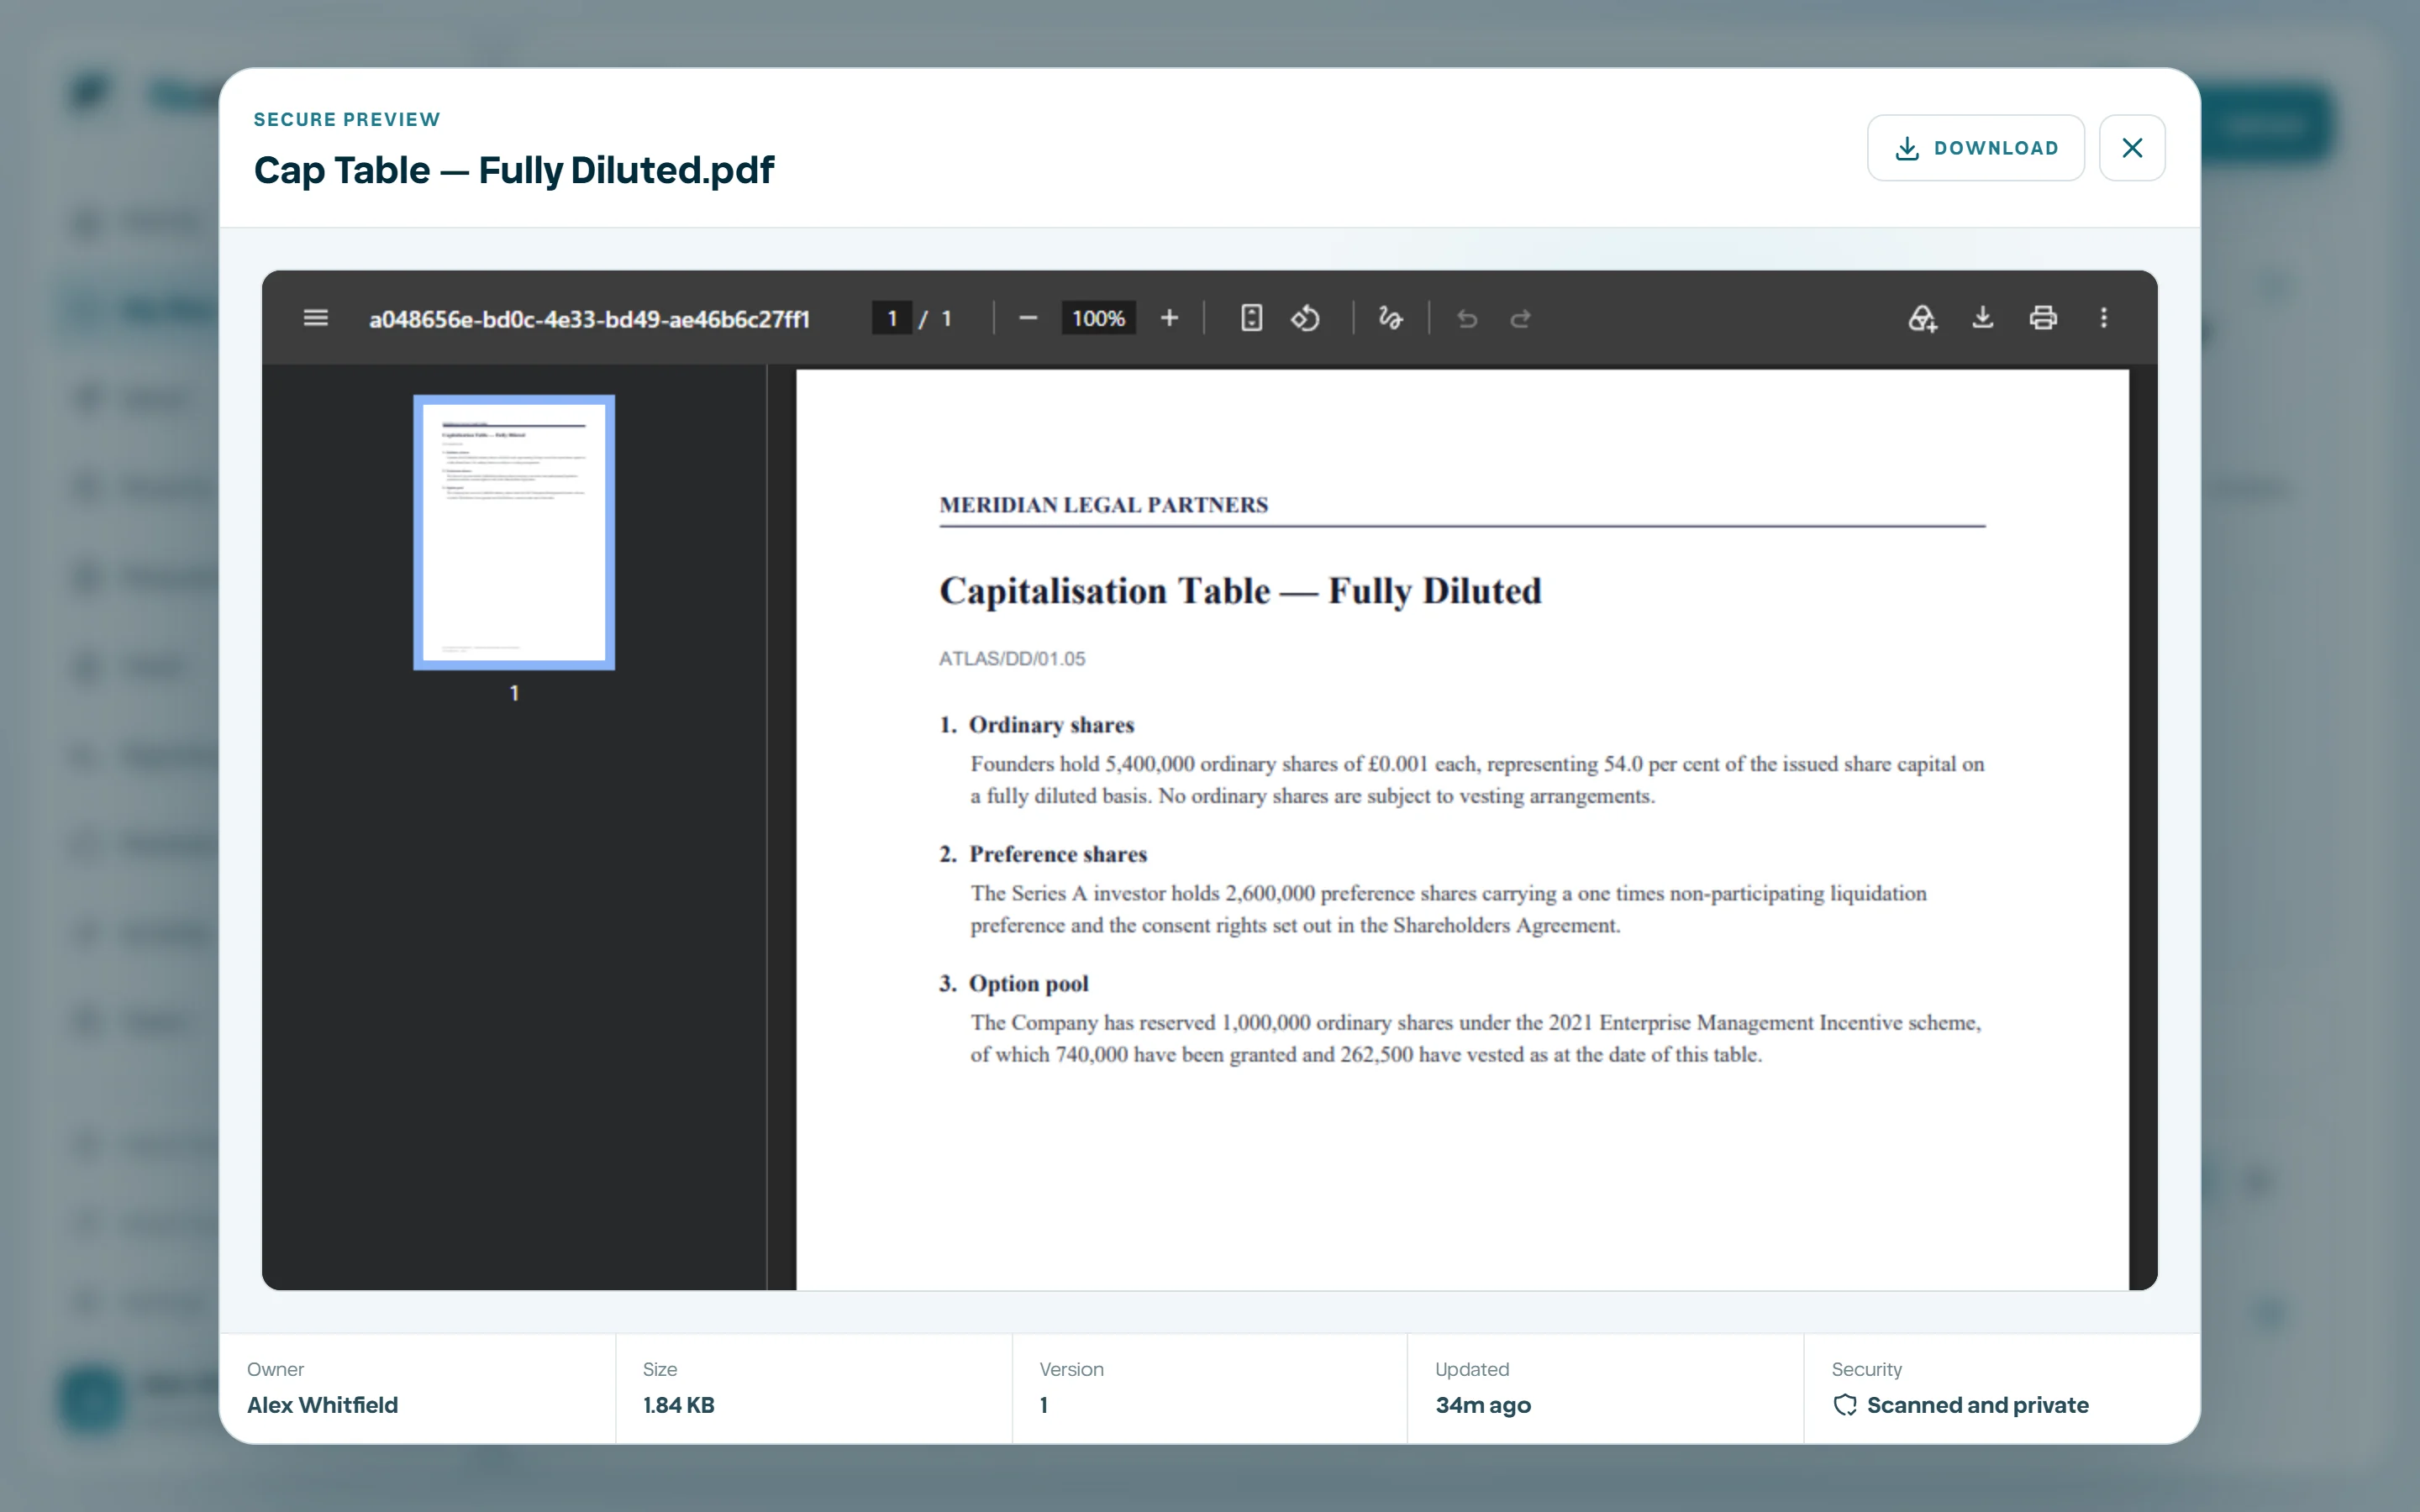
Task: Click the shield icon beside Scanned and private
Action: pos(1844,1405)
